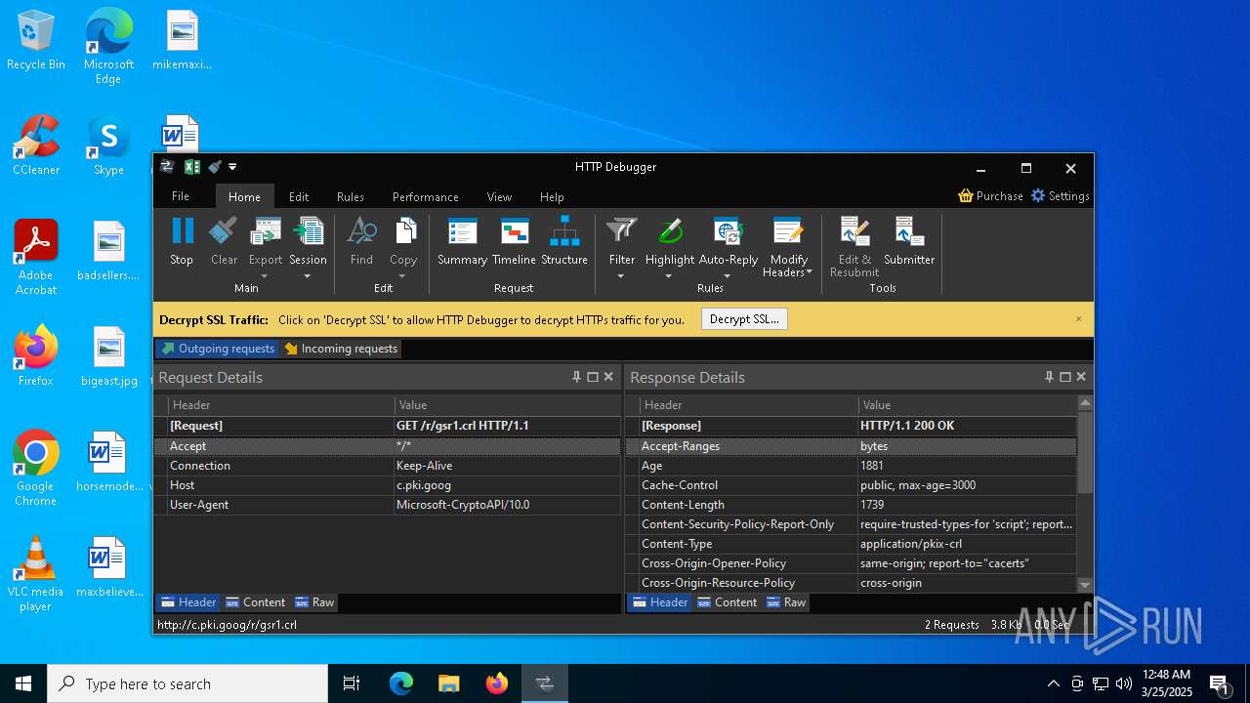
Task: Click the response scrollbar down arrow
Action: [x=1085, y=585]
